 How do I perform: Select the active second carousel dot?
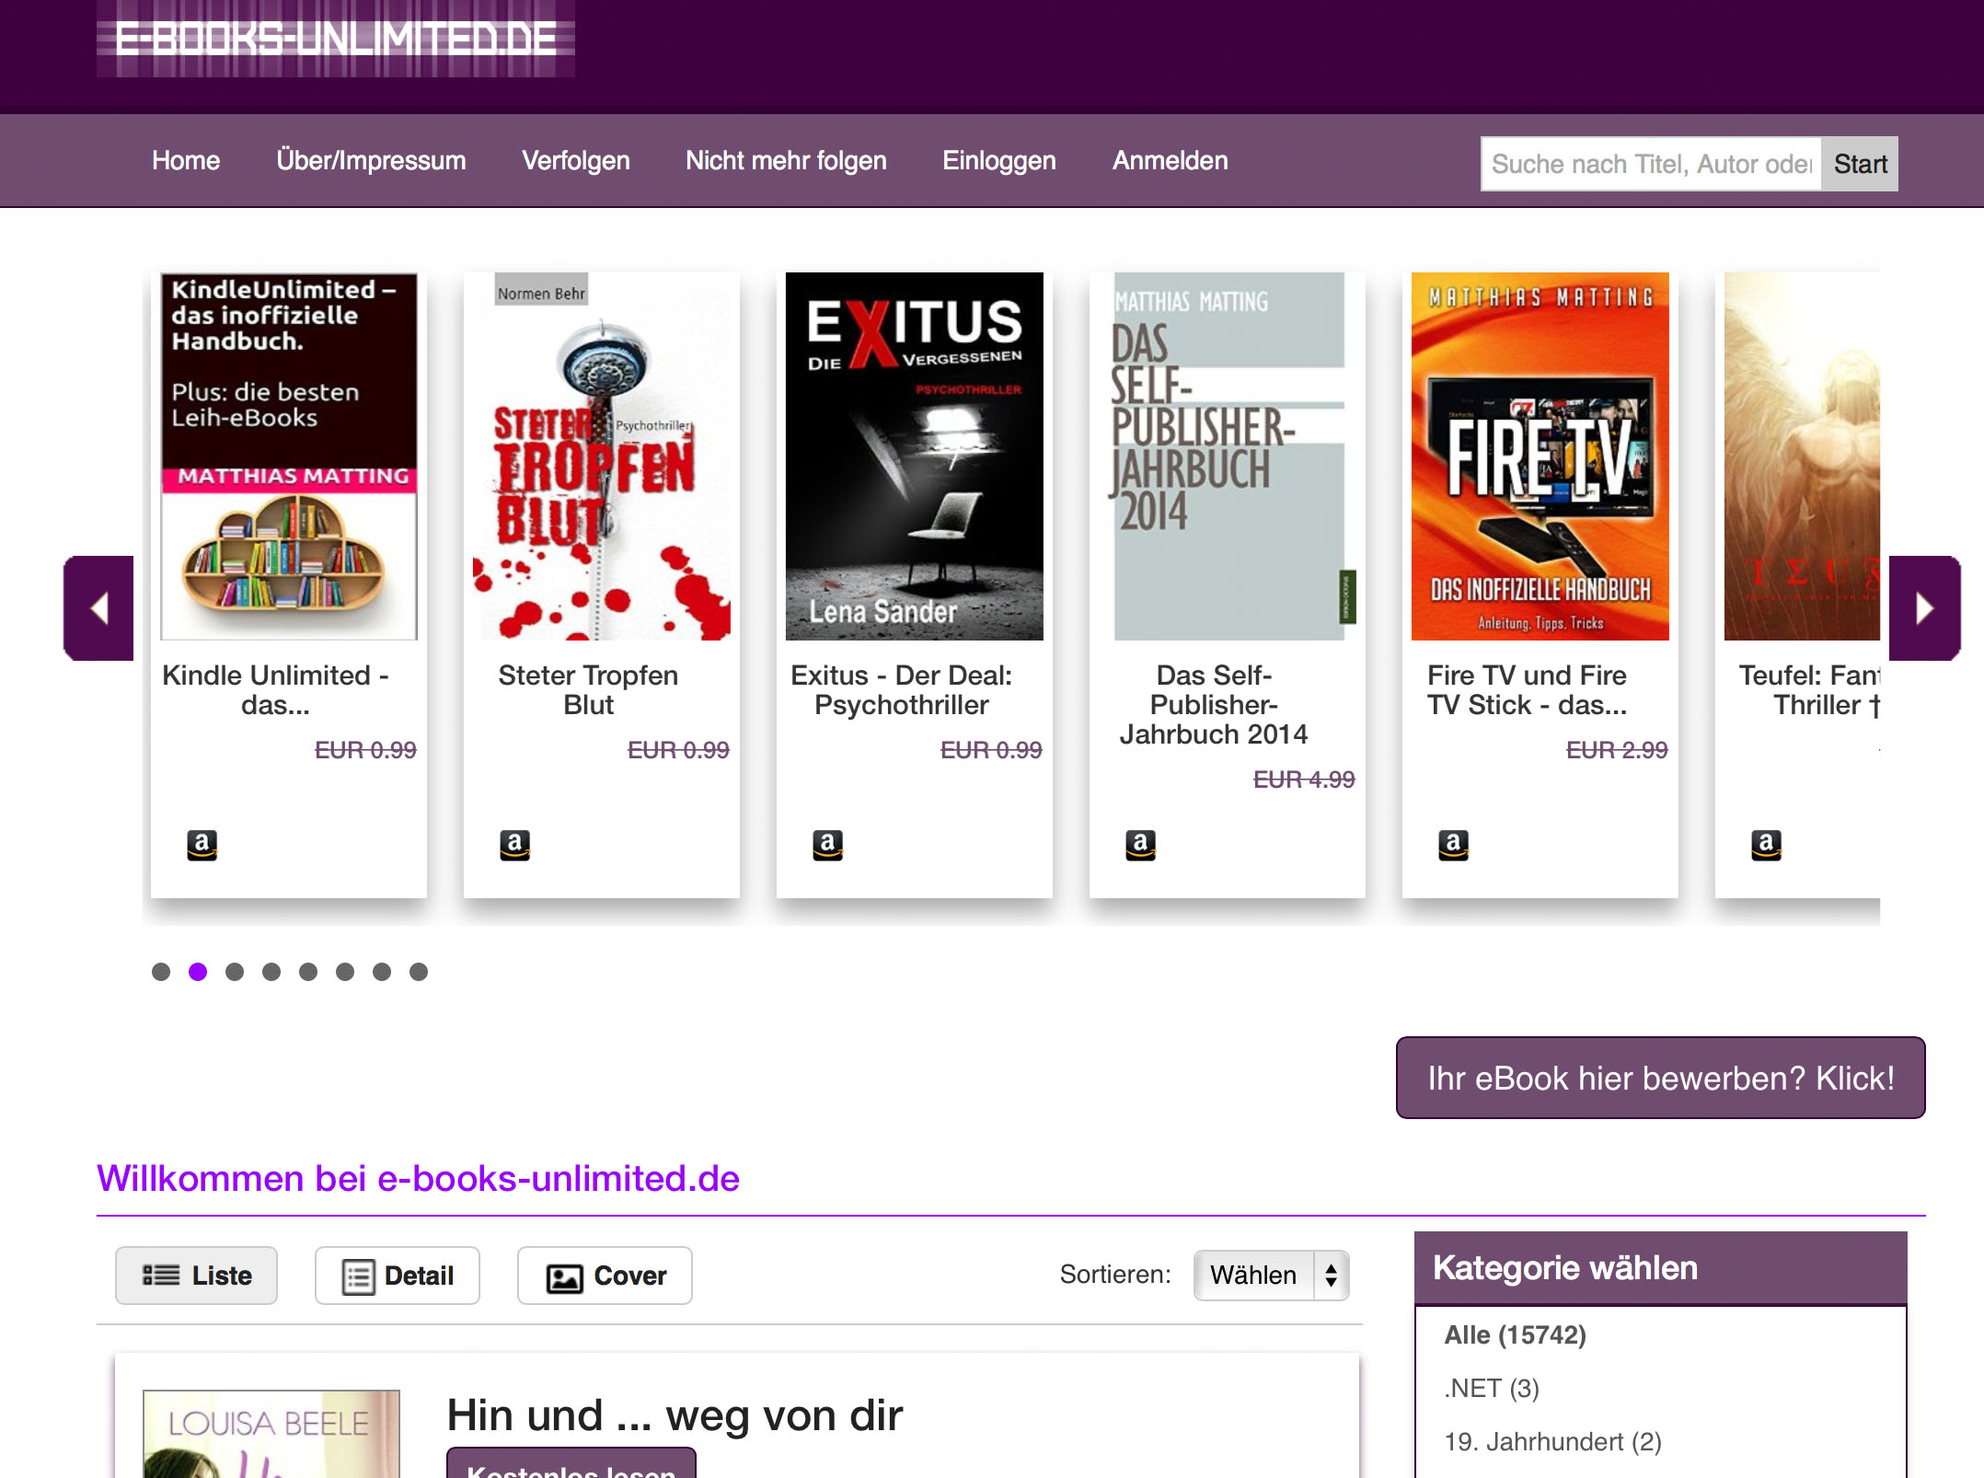(x=198, y=972)
